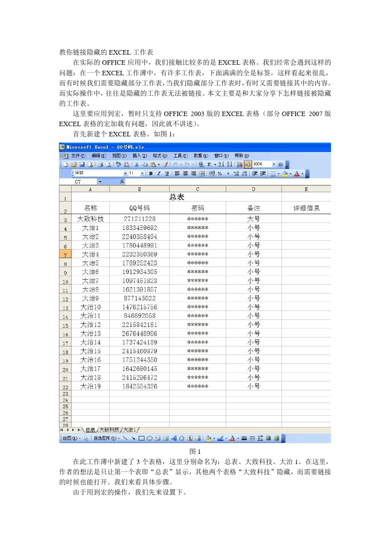Open the 文件 File menu

pyautogui.click(x=78, y=156)
